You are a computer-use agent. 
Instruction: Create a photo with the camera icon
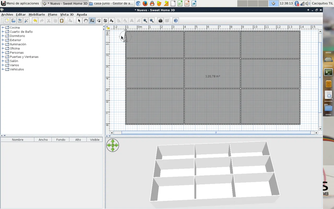160,21
